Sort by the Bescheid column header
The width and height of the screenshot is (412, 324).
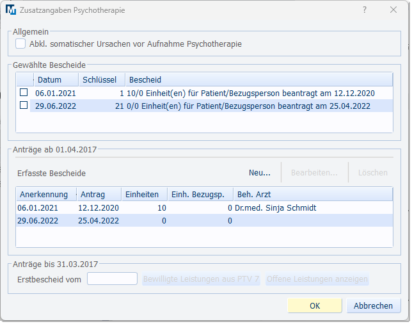tap(259, 79)
